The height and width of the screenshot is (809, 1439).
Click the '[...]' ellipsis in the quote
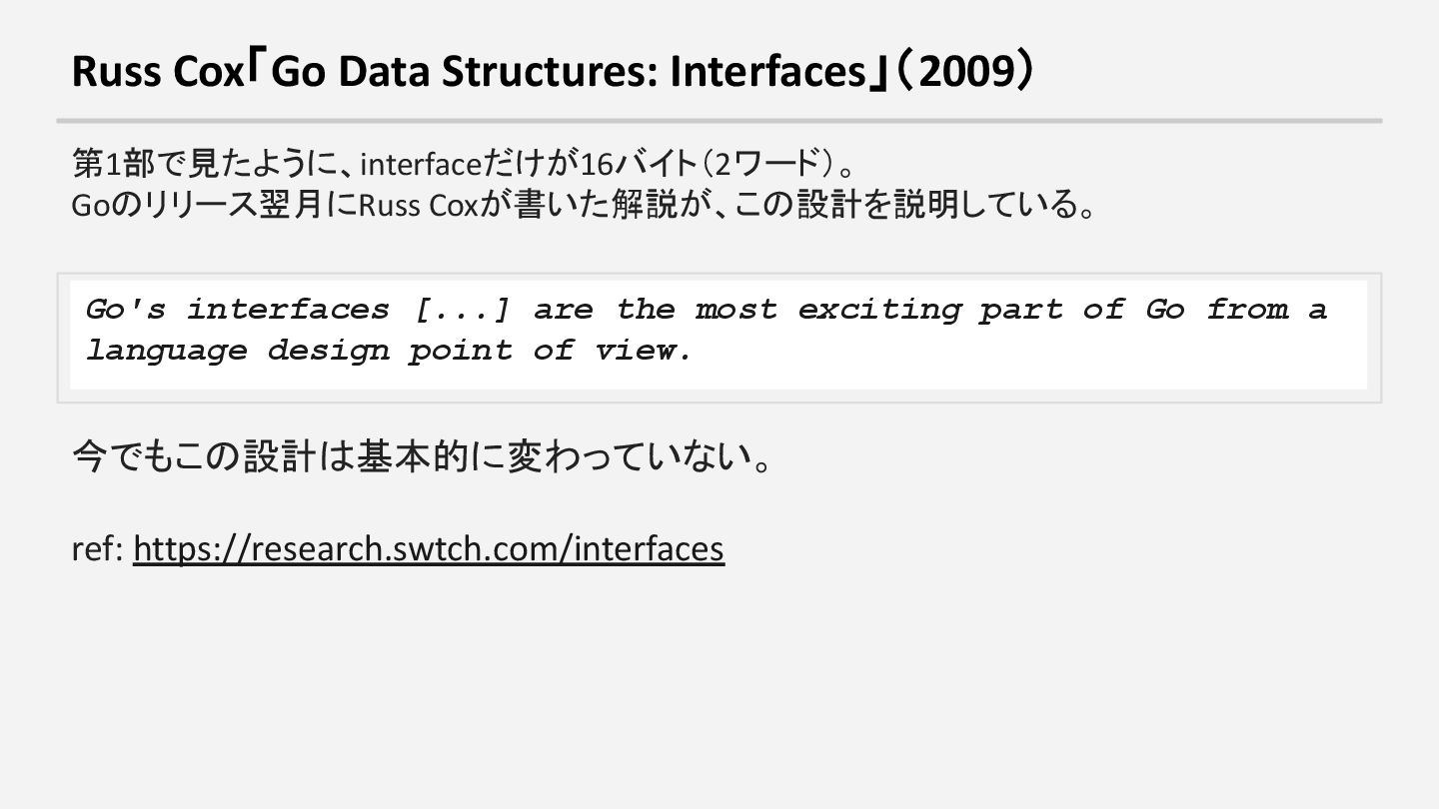462,310
